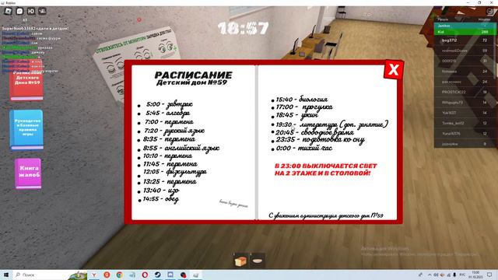The height and width of the screenshot is (280, 498).
Task: Click the 18:57 in-game clock
Action: tap(244, 28)
